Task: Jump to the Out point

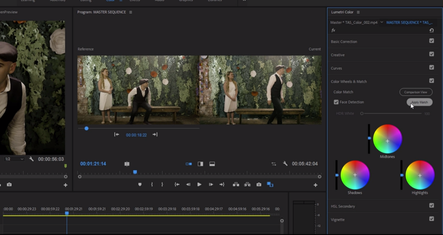Action: pyautogui.click(x=222, y=184)
